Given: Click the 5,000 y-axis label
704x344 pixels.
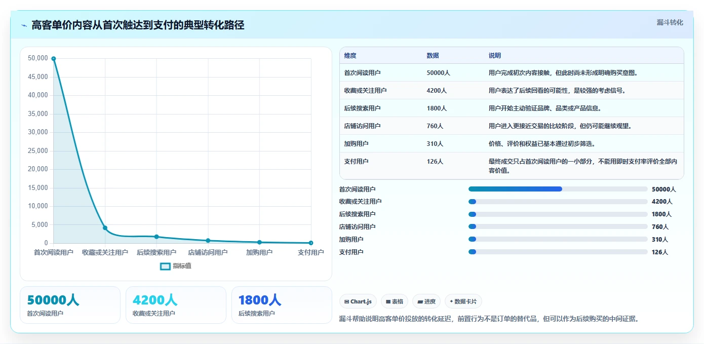Looking at the screenshot, I should (40, 225).
